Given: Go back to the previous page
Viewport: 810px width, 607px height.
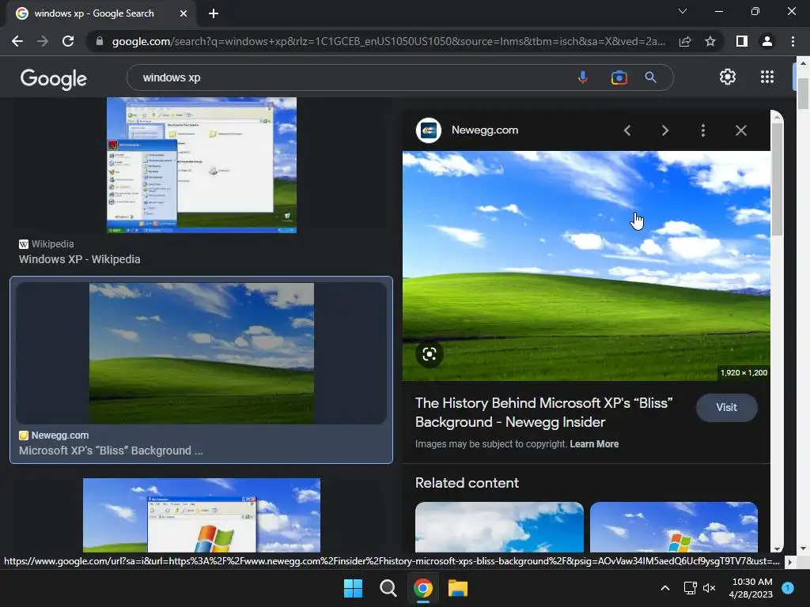Looking at the screenshot, I should 17,41.
